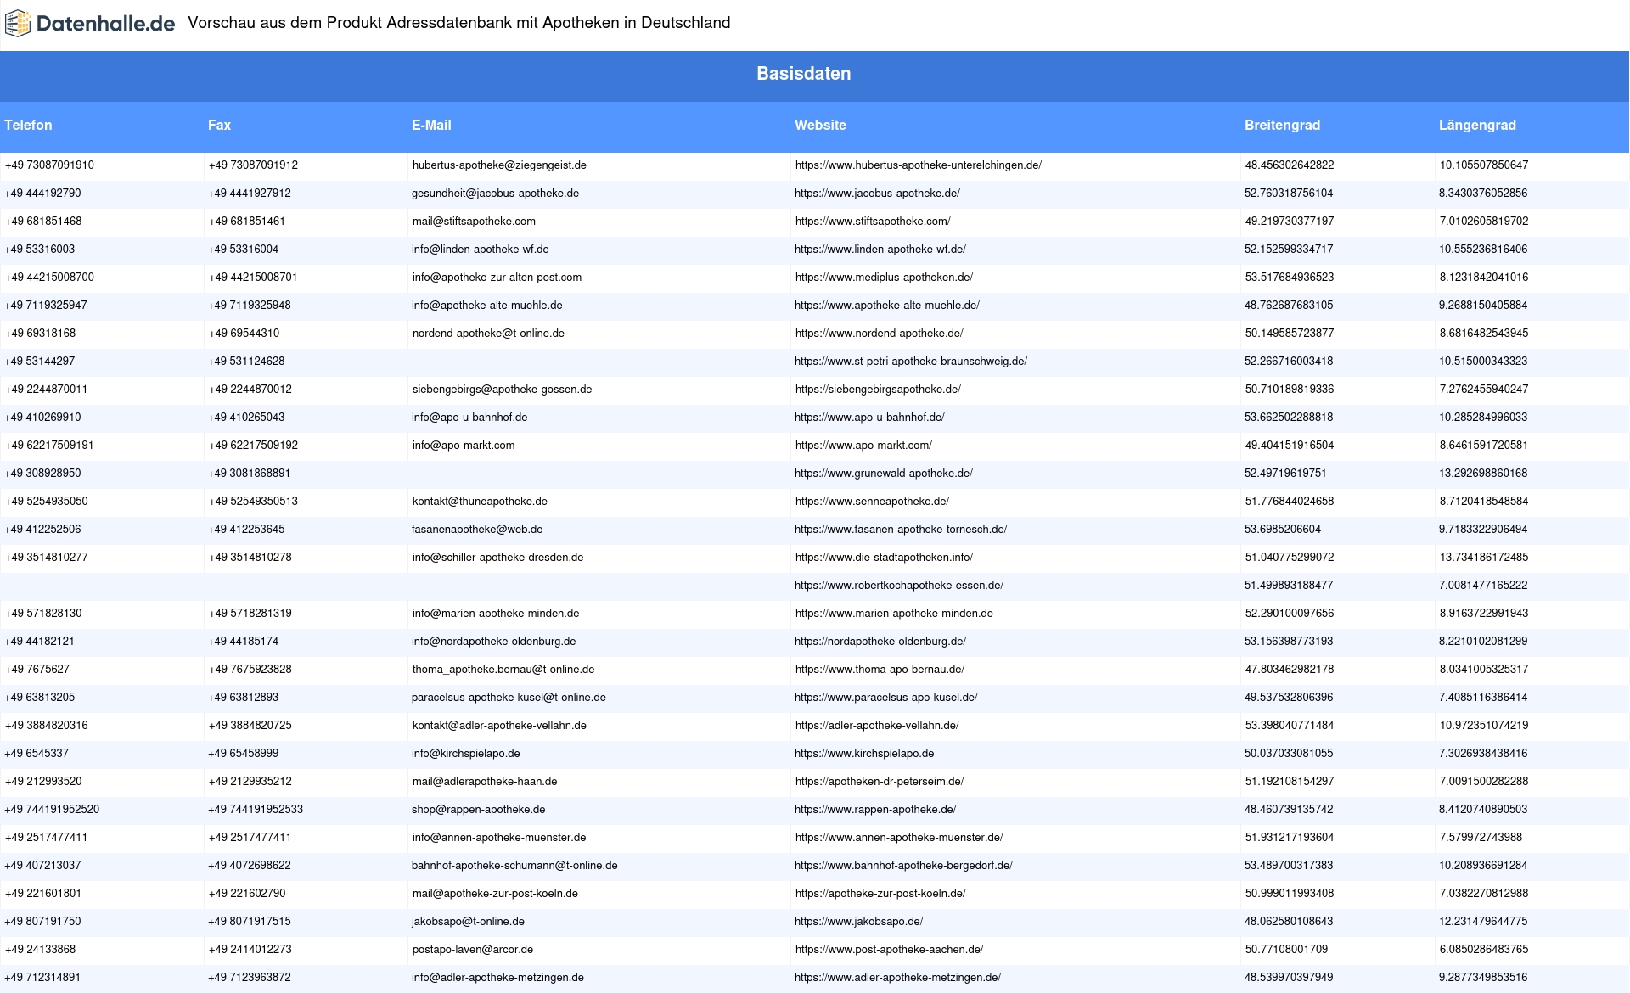Click email kontakt@thuneapotheke.de
Viewport: 1630px width, 993px height.
[x=480, y=502]
